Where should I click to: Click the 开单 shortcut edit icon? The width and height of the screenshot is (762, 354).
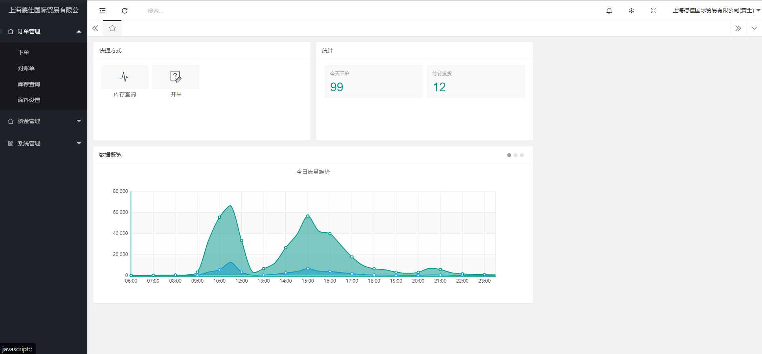(x=176, y=77)
